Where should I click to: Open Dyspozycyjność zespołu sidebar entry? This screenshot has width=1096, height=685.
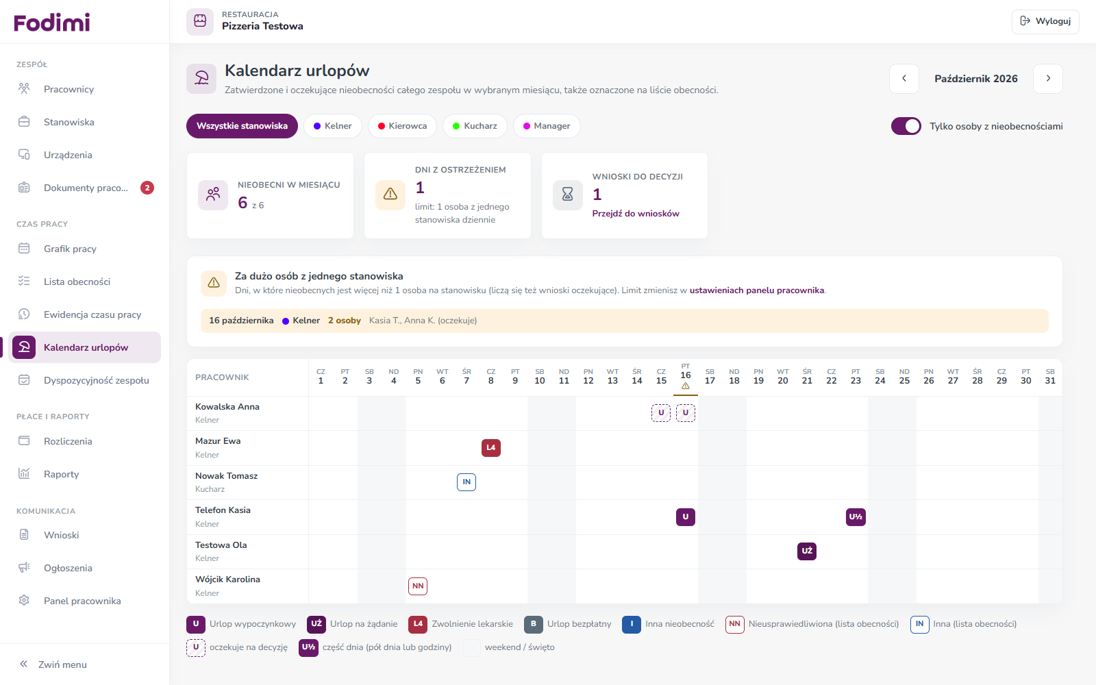click(x=85, y=380)
